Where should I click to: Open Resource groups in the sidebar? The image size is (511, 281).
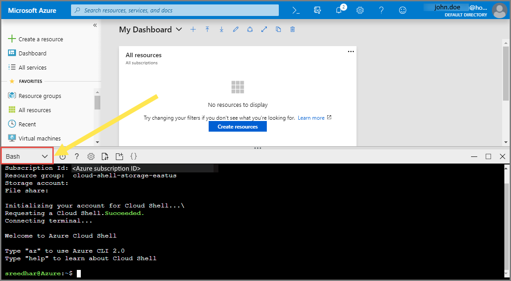click(35, 96)
